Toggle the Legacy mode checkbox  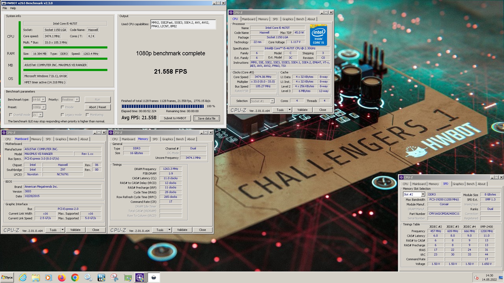pyautogui.click(x=62, y=115)
